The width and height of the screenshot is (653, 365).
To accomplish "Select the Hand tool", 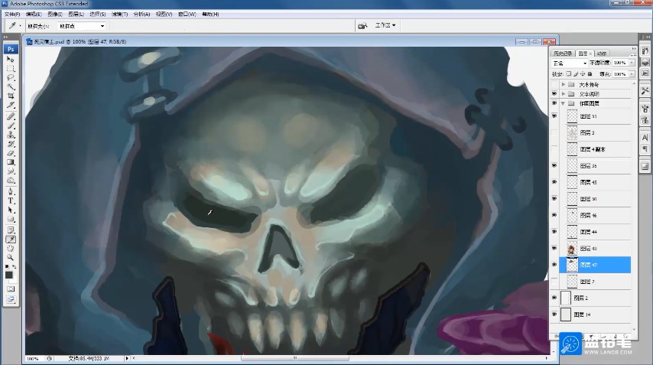I will [11, 249].
